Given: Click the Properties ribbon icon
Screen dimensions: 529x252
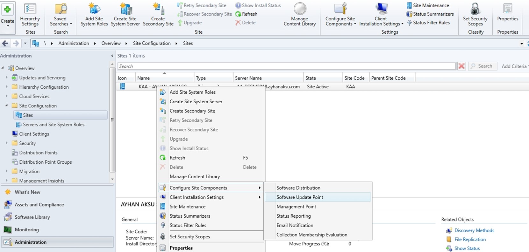Looking at the screenshot, I should (x=508, y=13).
